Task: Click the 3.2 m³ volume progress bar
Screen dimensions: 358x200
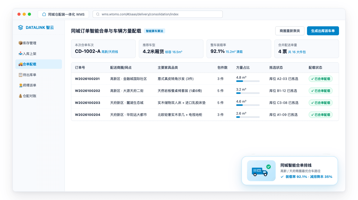Action: pos(248,93)
